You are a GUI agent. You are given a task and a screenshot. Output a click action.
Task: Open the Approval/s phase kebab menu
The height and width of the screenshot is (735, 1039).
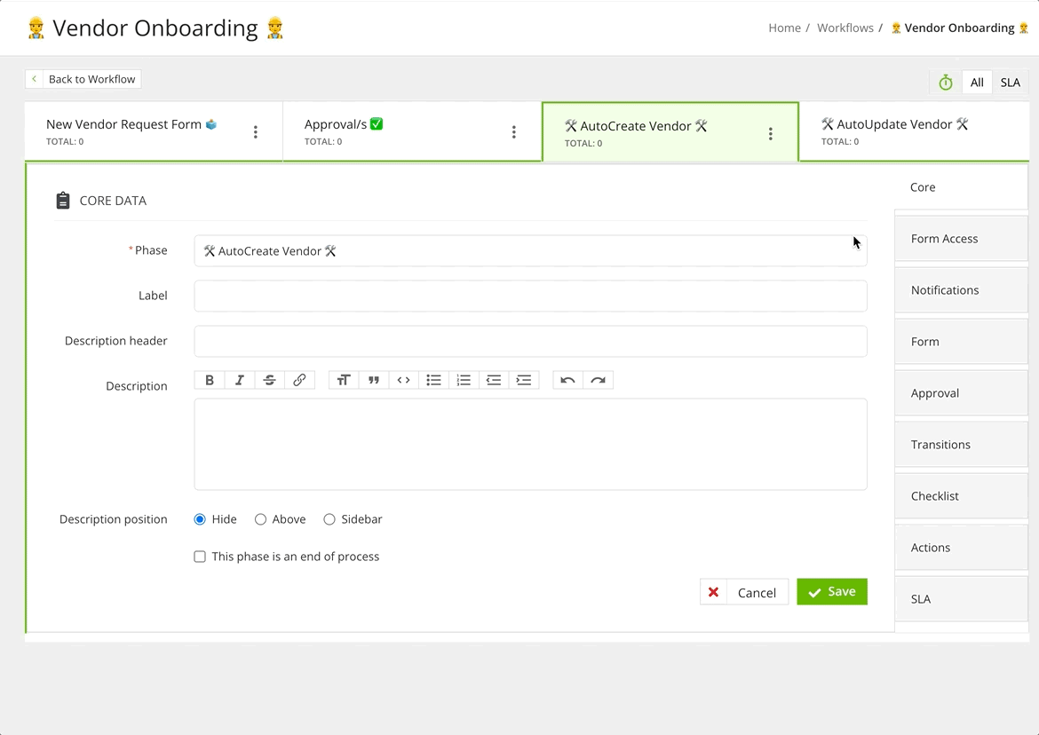click(x=513, y=130)
